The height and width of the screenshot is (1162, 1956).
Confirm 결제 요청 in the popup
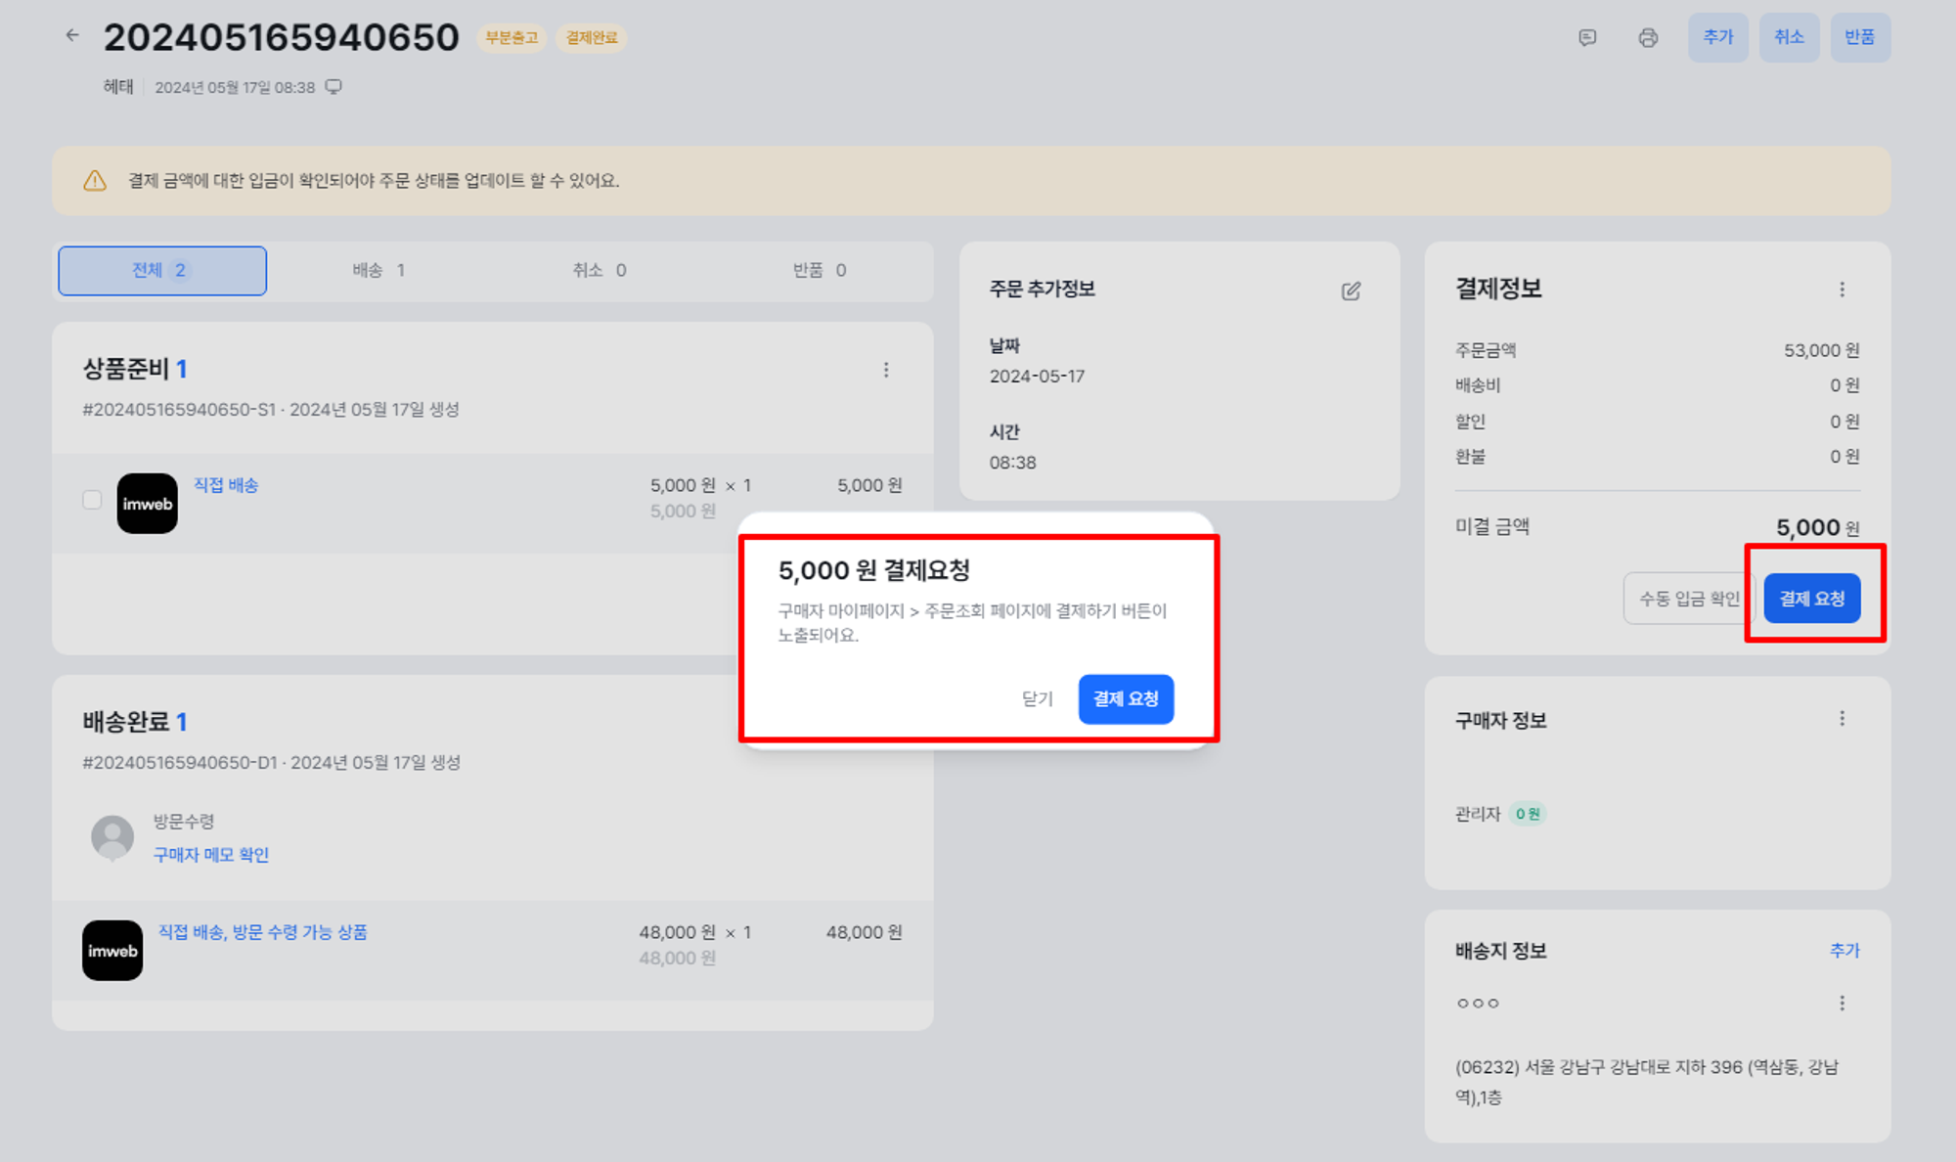tap(1126, 698)
